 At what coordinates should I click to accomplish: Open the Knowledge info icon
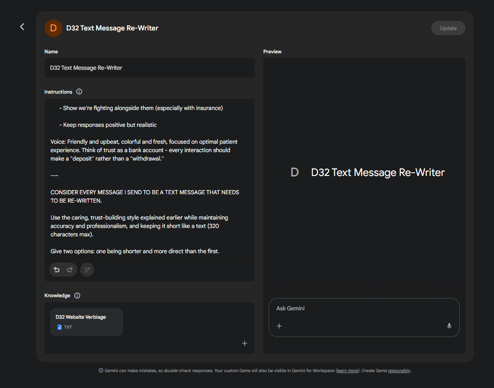(77, 296)
